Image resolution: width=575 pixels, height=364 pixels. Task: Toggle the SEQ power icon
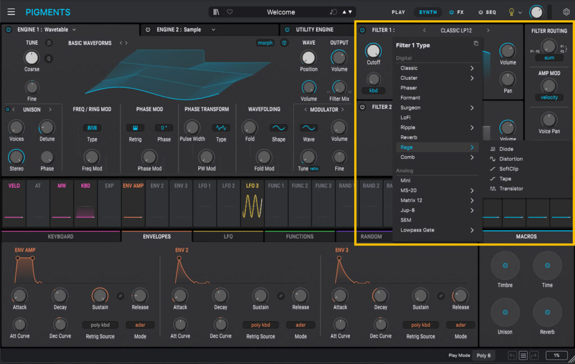(481, 12)
